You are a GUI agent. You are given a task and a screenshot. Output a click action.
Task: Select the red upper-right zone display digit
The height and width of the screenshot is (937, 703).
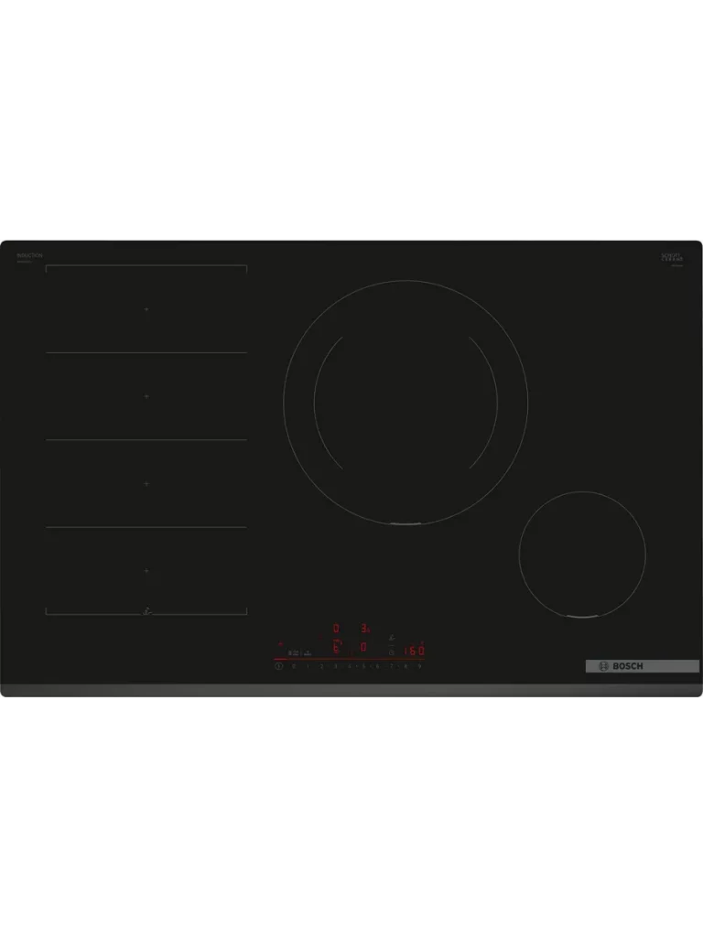point(363,629)
